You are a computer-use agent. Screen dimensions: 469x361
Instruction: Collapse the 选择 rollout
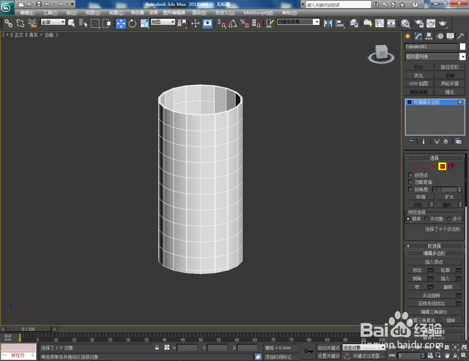434,158
